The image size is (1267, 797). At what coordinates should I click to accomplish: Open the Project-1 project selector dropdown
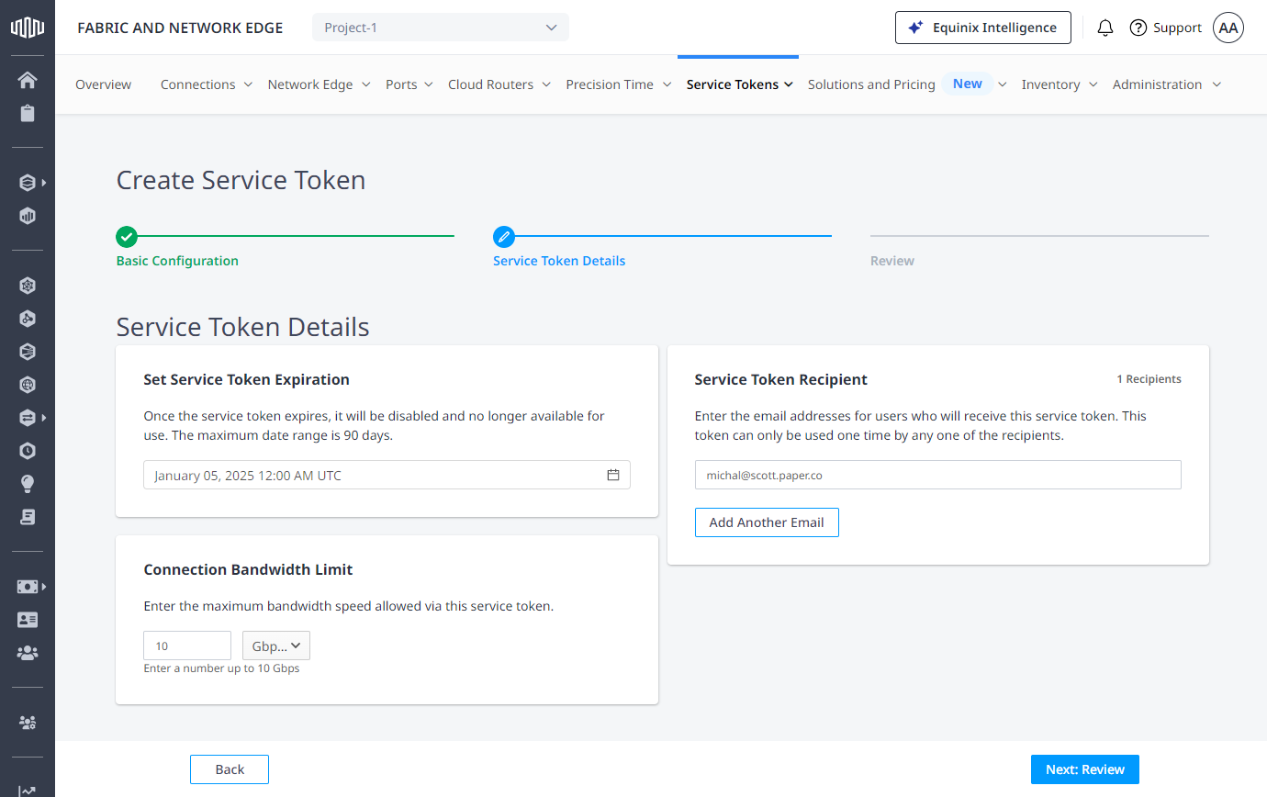click(441, 28)
